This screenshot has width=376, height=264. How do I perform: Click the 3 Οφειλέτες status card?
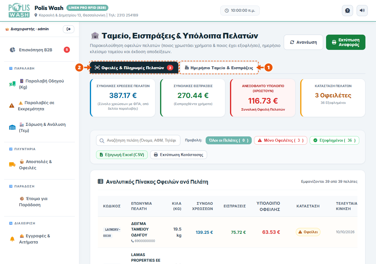click(x=333, y=98)
